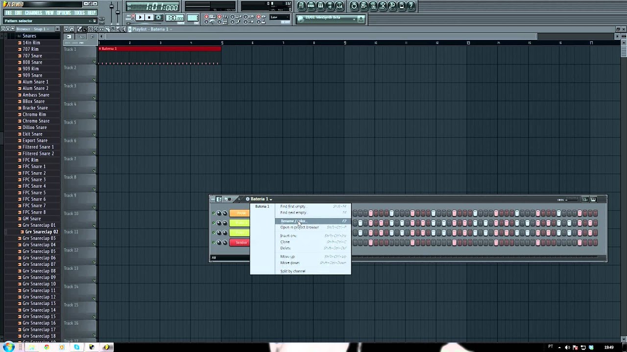Open the OPTIONS menu
Image resolution: width=627 pixels, height=352 pixels.
pyautogui.click(x=64, y=13)
